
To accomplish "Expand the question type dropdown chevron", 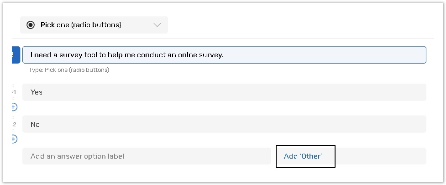I will [x=157, y=25].
